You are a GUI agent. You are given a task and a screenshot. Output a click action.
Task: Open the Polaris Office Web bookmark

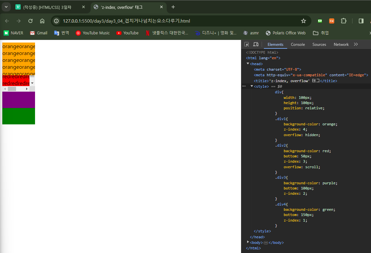point(286,33)
